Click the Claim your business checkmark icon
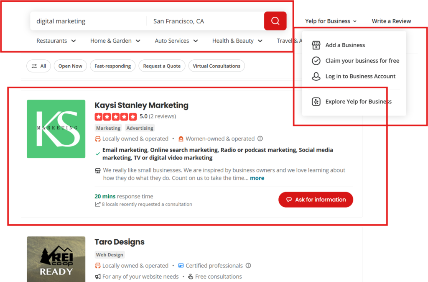This screenshot has width=428, height=282. [316, 61]
